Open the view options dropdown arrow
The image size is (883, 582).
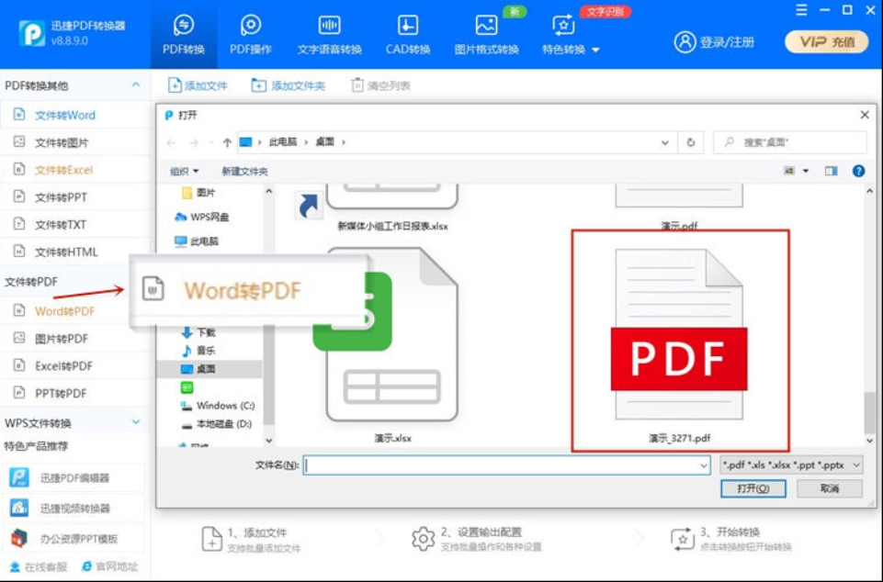coord(806,171)
